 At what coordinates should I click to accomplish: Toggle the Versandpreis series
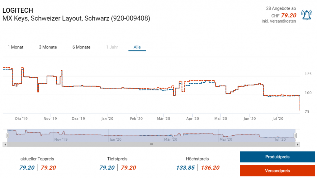pyautogui.click(x=277, y=171)
